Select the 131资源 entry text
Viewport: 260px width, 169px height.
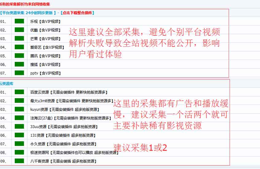coord(63,135)
